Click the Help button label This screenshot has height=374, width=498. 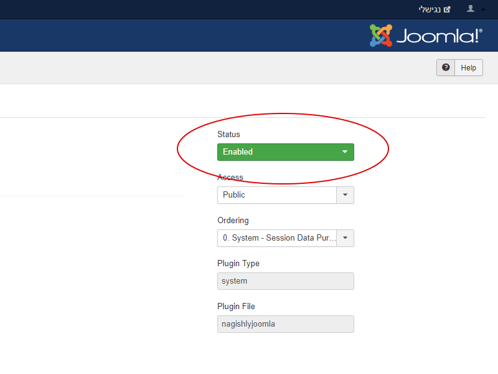tap(469, 68)
